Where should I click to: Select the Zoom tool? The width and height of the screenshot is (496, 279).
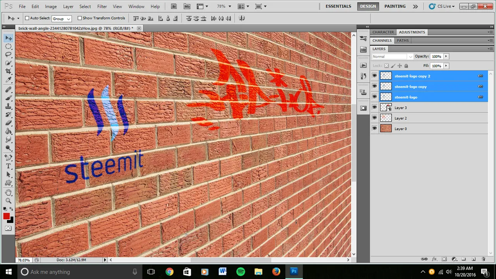coord(8,201)
